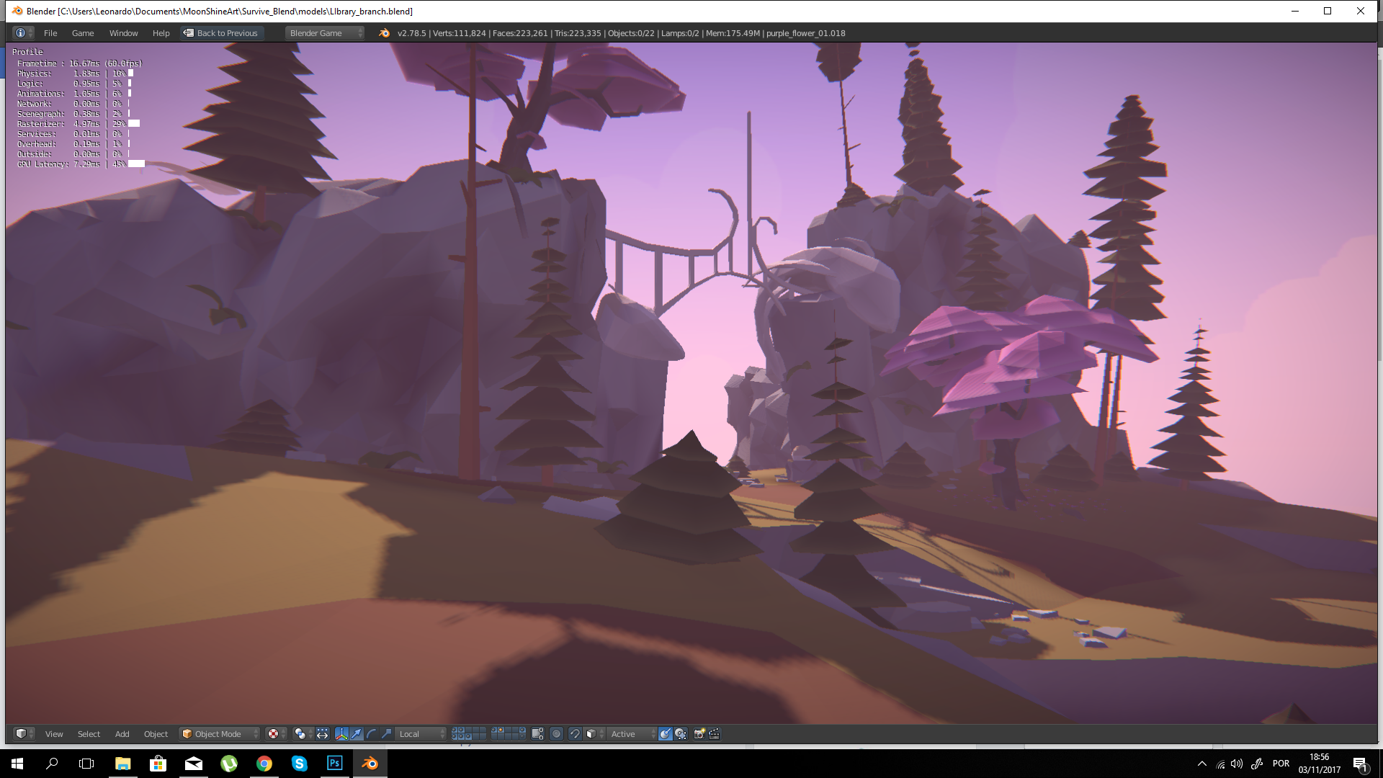Open the Object Mode dropdown
The image size is (1383, 778).
pyautogui.click(x=216, y=734)
